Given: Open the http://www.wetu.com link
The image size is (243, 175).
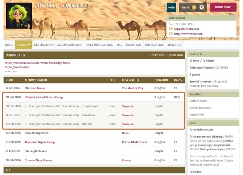Looking at the screenshot, I should (x=188, y=34).
